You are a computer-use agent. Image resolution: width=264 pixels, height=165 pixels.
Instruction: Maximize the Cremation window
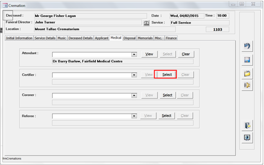click(x=242, y=4)
